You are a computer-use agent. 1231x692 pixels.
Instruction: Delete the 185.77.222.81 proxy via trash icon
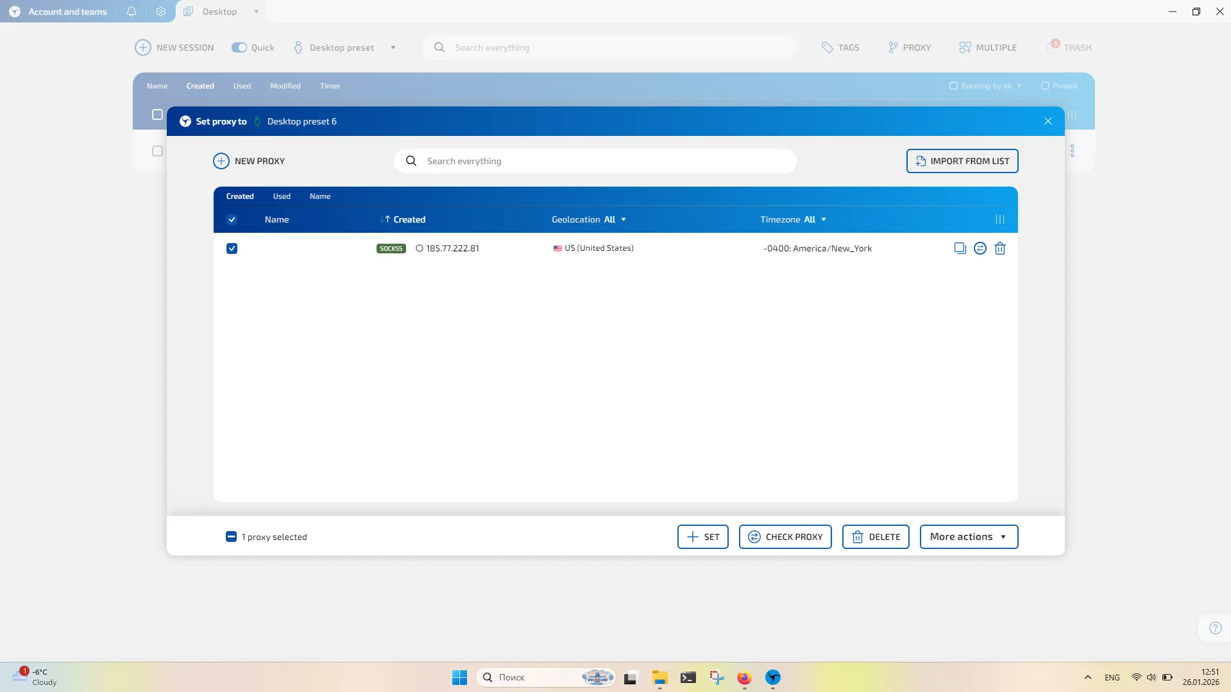[999, 248]
